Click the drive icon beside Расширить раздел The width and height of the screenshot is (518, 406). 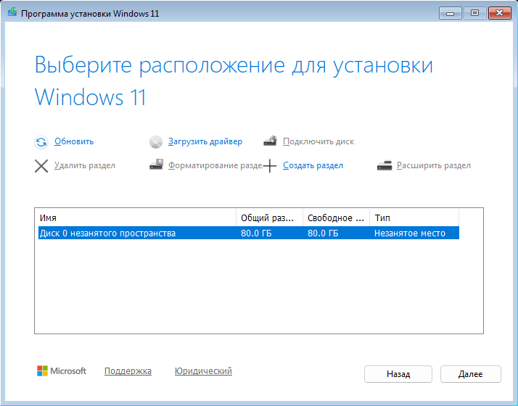click(x=385, y=165)
